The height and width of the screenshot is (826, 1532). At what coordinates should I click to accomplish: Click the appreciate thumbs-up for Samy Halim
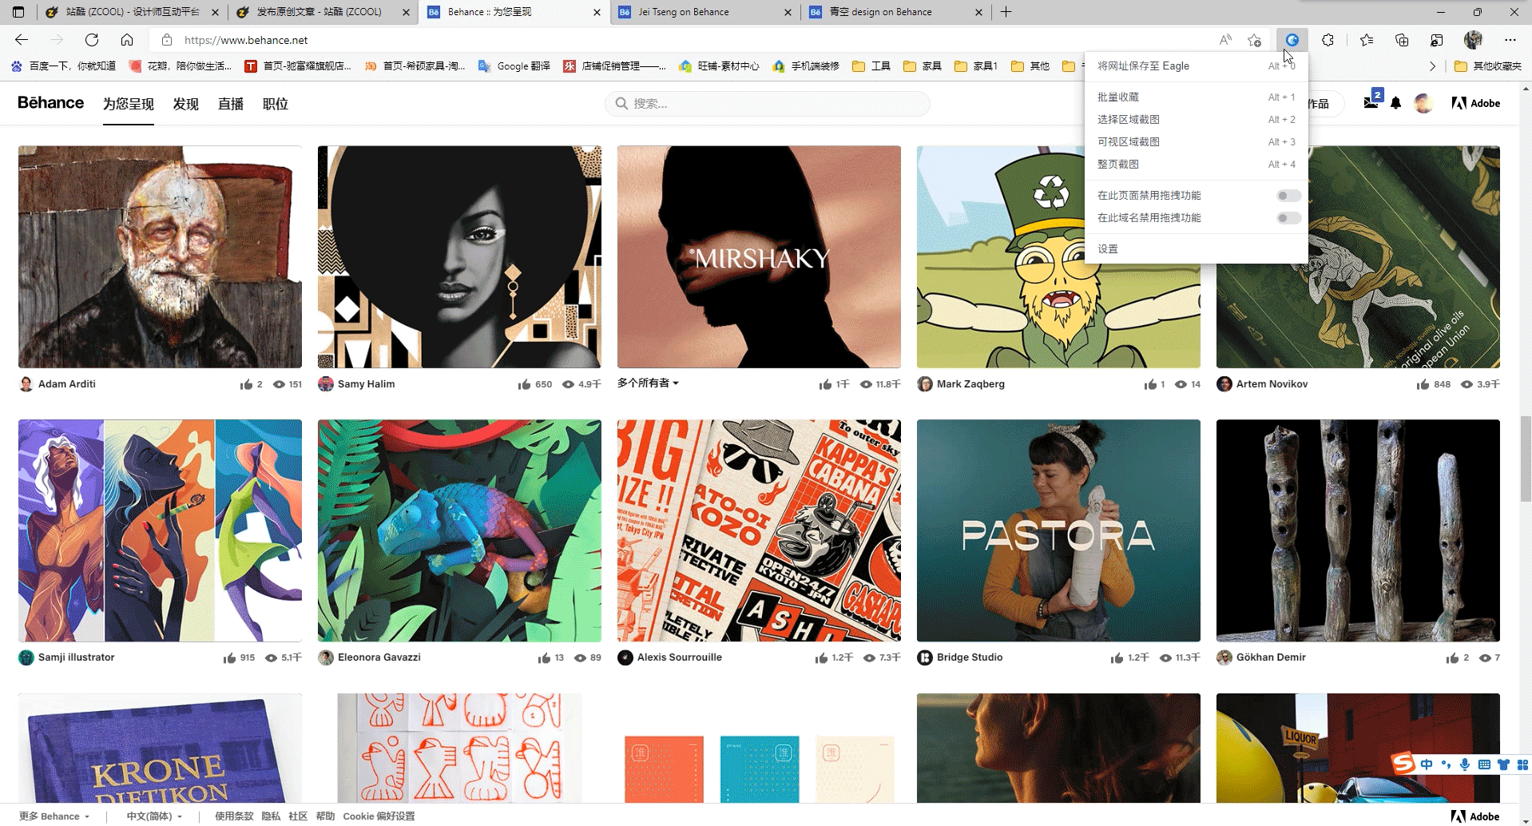click(x=524, y=384)
